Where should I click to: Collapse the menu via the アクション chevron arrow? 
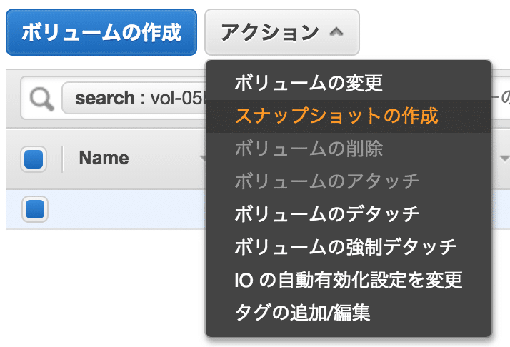336,31
